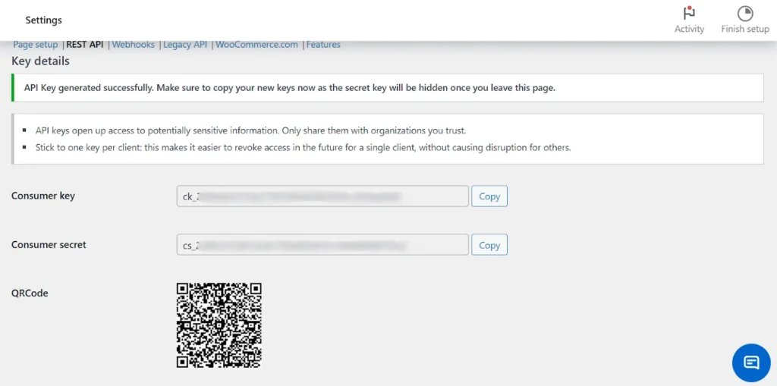The height and width of the screenshot is (386, 777).
Task: Focus the Consumer secret text field
Action: pos(322,245)
